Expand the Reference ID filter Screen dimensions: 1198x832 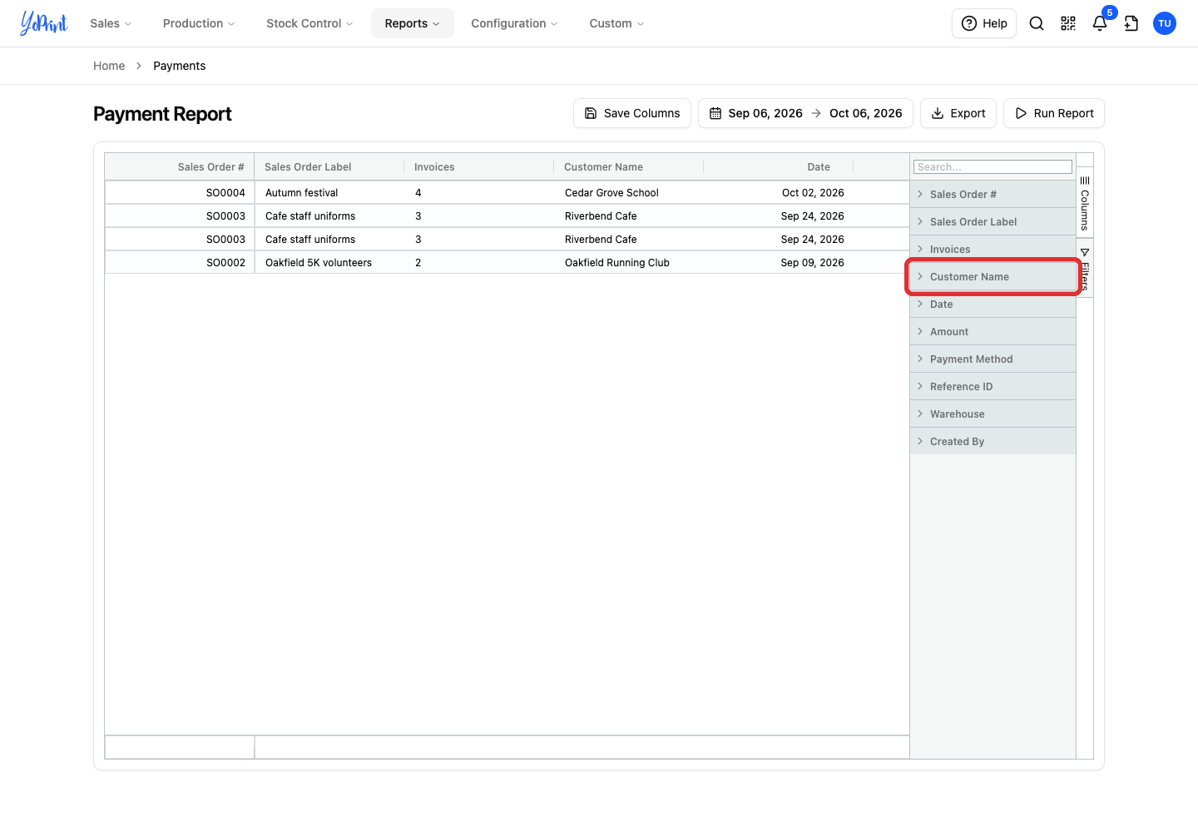pos(993,386)
